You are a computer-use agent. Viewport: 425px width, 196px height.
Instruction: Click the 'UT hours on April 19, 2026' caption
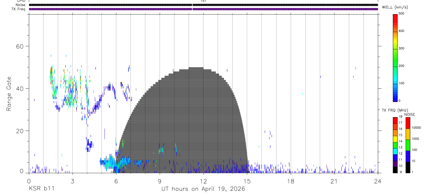tap(203, 189)
